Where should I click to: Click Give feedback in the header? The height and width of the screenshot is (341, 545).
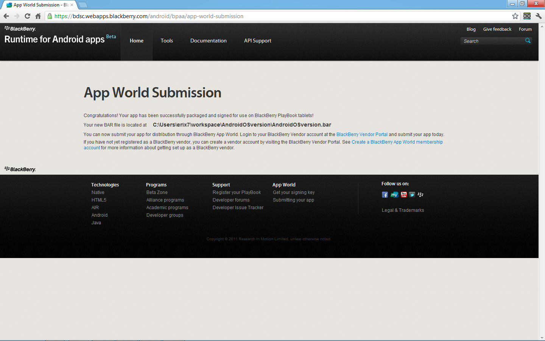click(x=497, y=29)
